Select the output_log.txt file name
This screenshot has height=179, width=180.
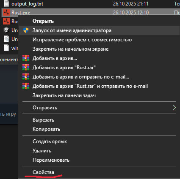tap(28, 4)
